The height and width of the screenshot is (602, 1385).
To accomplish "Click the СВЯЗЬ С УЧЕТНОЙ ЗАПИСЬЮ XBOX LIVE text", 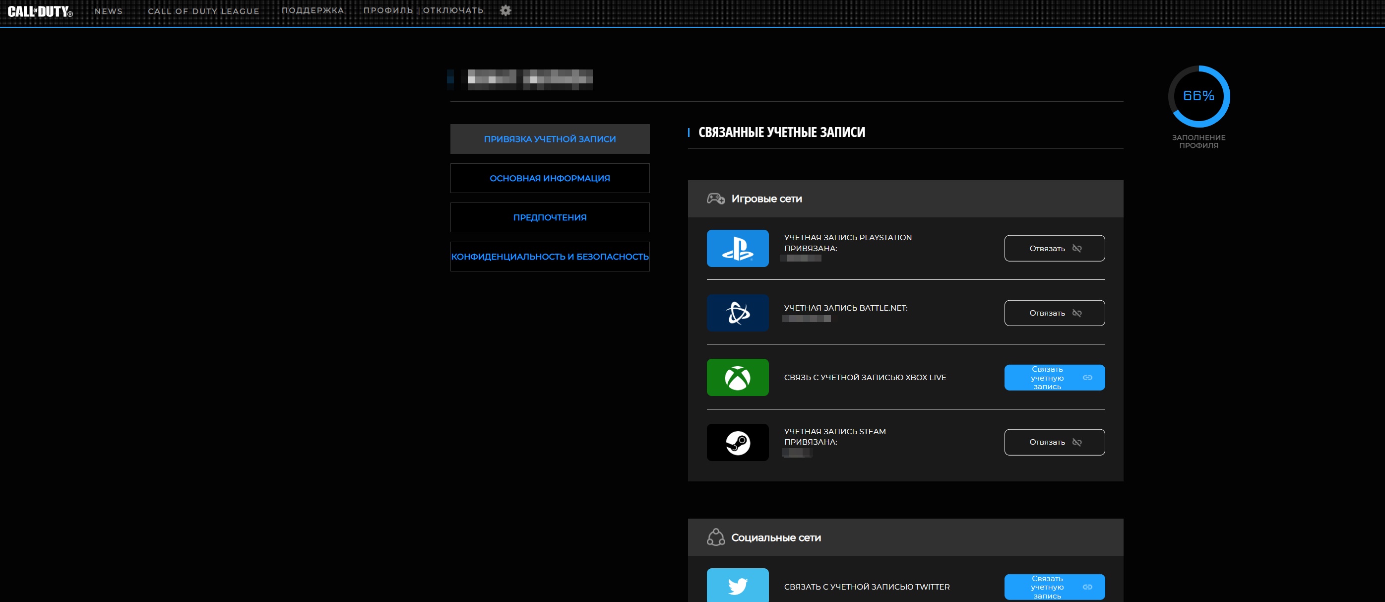I will coord(865,378).
